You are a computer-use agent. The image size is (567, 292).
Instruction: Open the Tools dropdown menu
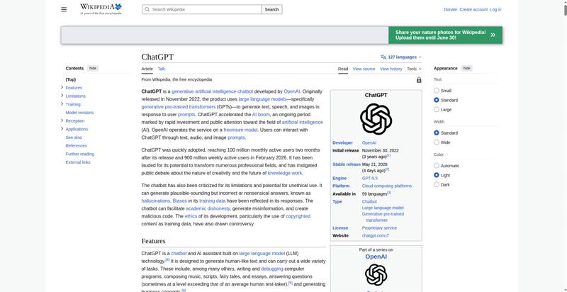[x=414, y=69]
